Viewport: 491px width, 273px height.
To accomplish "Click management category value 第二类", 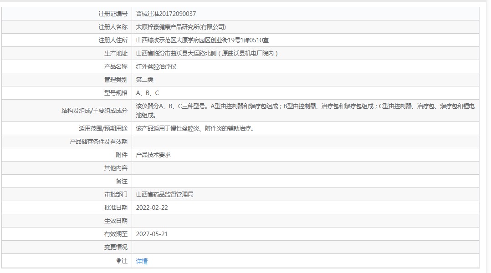I will point(145,80).
